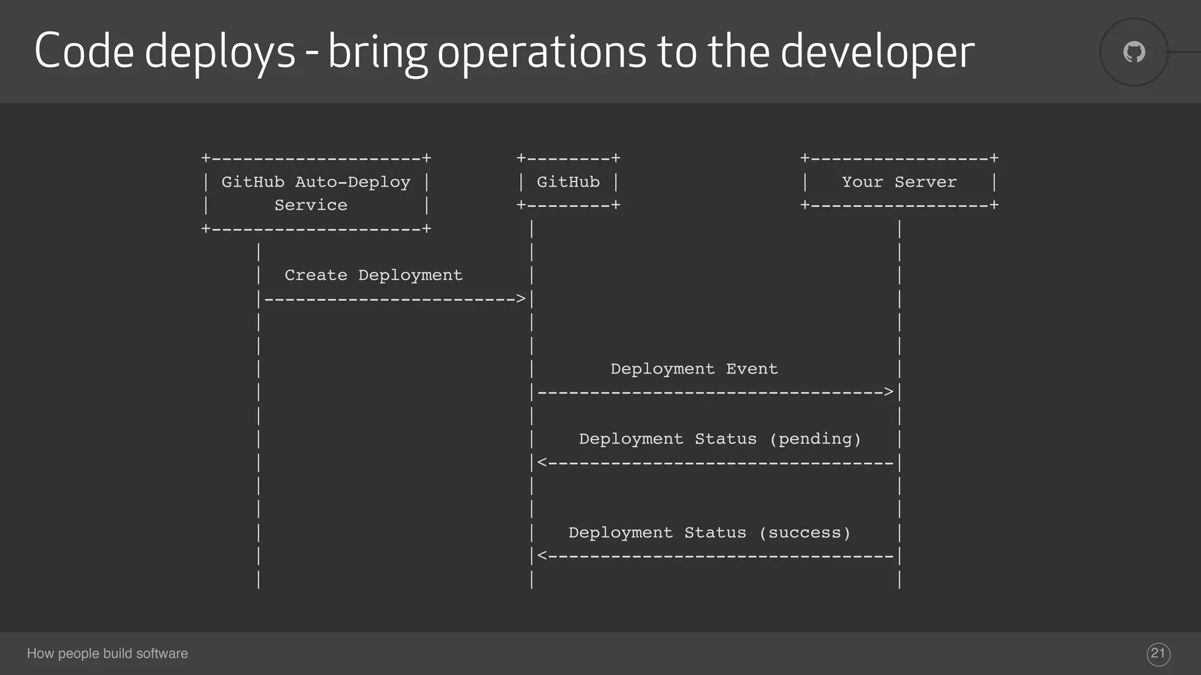The width and height of the screenshot is (1201, 675).
Task: Select the GitHub box label
Action: coord(568,182)
